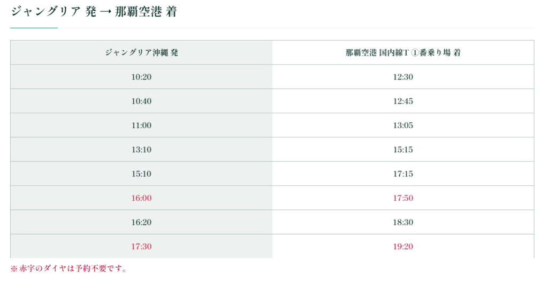Image resolution: width=548 pixels, height=281 pixels.
Task: Select the 13:10 departure cell
Action: click(141, 150)
